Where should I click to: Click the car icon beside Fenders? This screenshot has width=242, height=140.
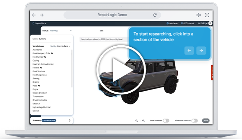(41, 68)
